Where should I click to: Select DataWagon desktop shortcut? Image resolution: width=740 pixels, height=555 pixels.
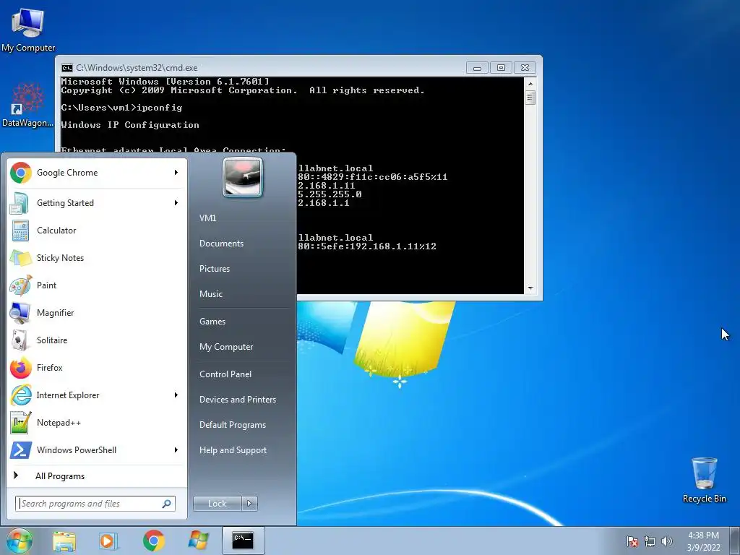tap(28, 105)
